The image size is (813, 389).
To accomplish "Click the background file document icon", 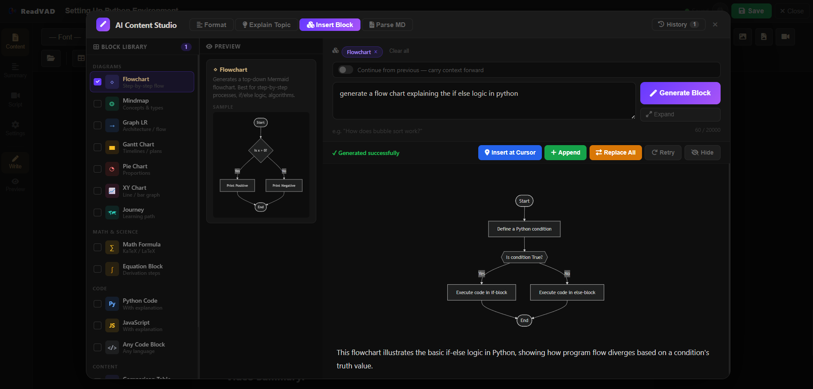I will tap(764, 36).
